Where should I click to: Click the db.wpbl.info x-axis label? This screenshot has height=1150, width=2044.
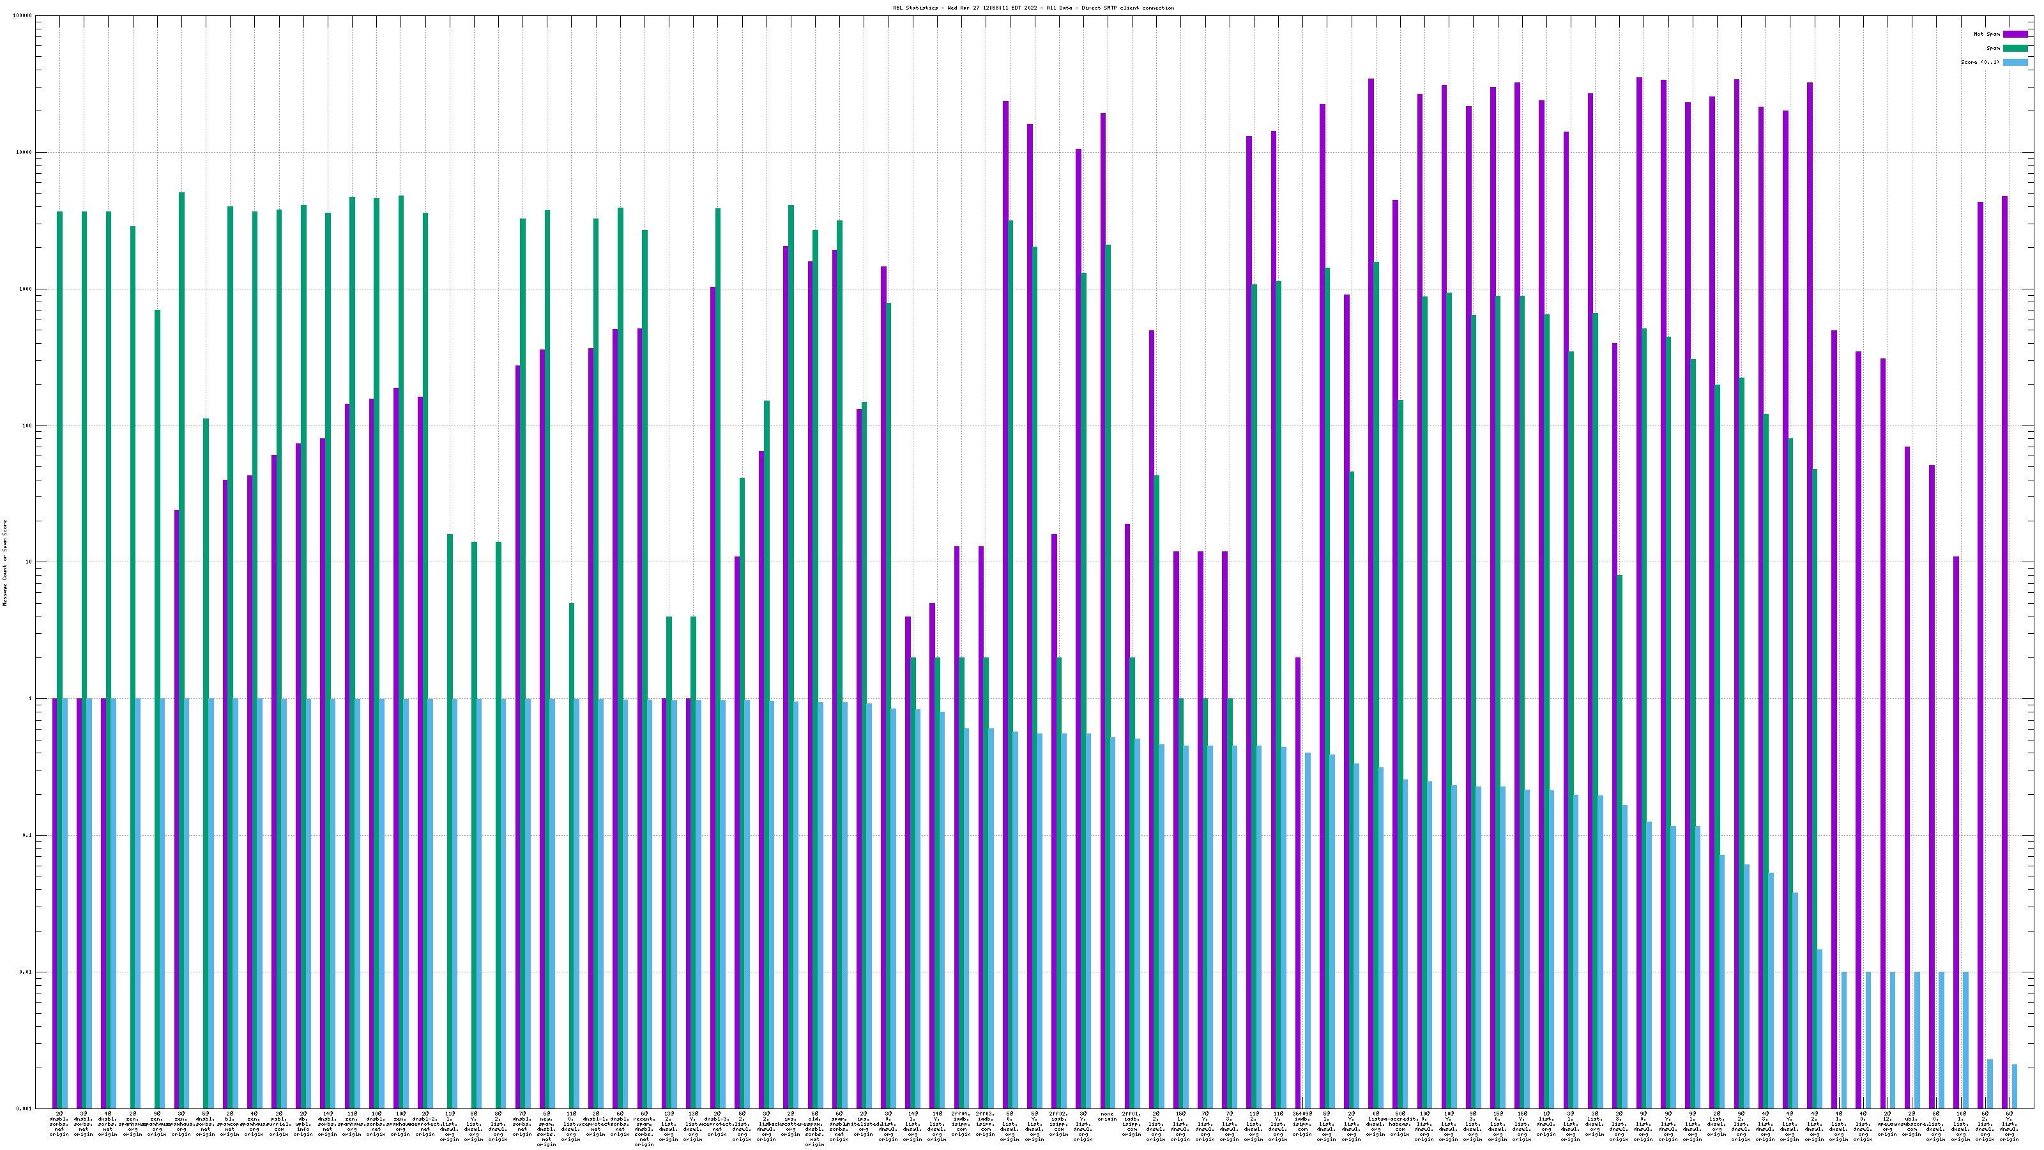click(x=303, y=1124)
